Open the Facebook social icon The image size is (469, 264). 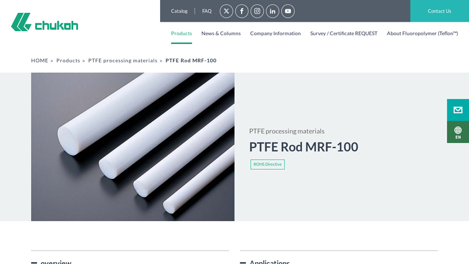click(x=242, y=11)
